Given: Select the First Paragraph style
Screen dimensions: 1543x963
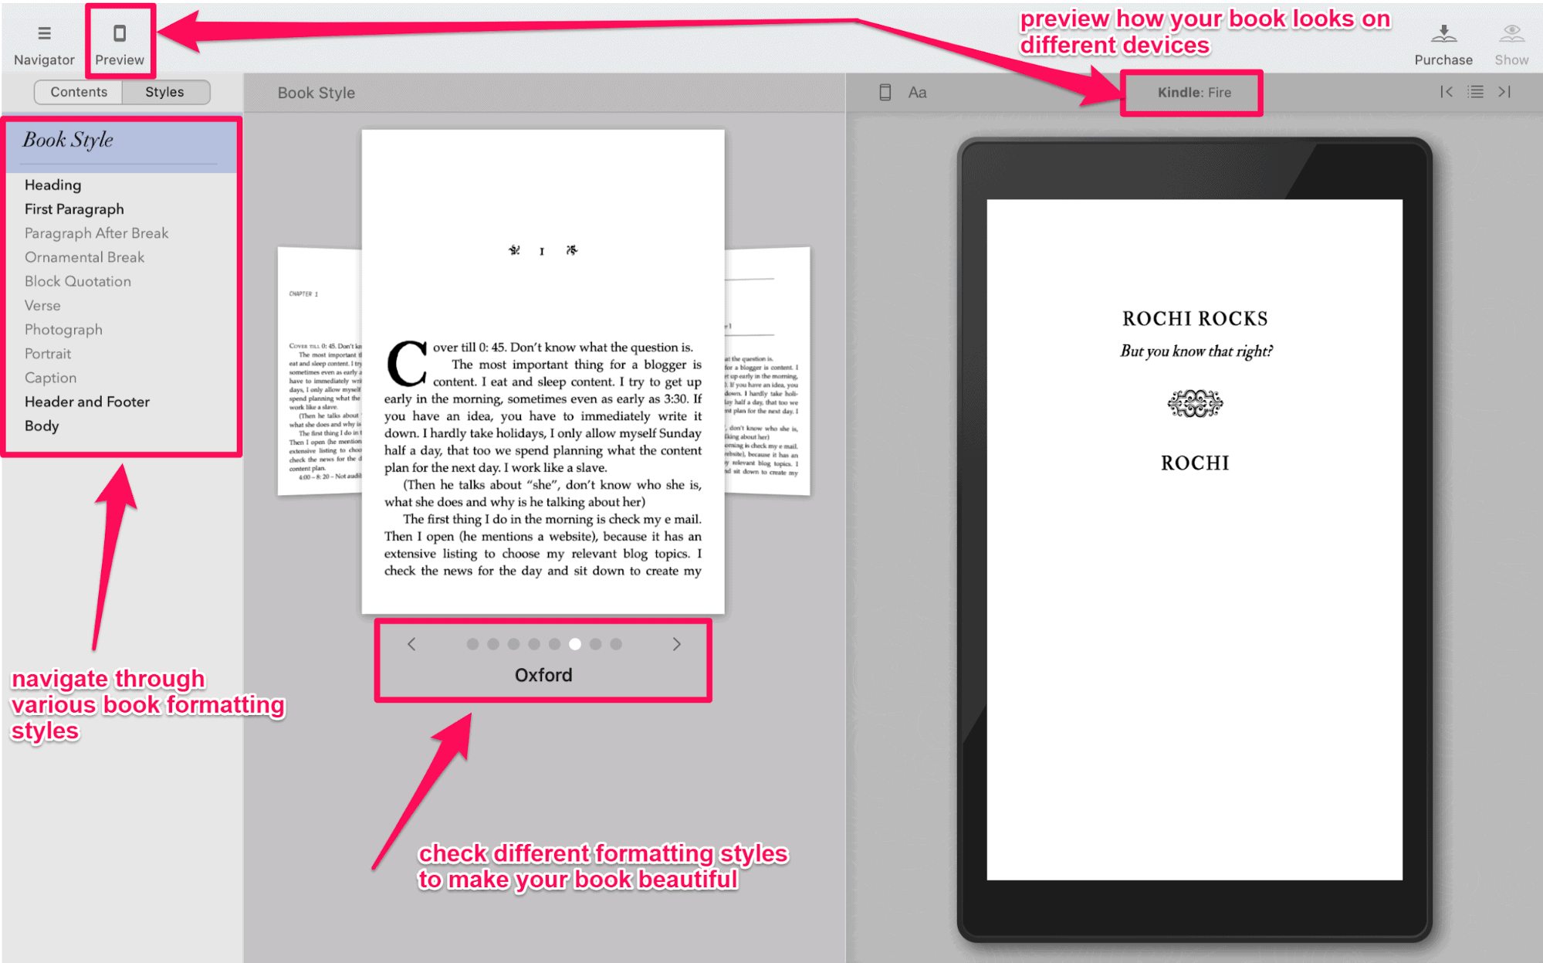Looking at the screenshot, I should click(x=73, y=210).
